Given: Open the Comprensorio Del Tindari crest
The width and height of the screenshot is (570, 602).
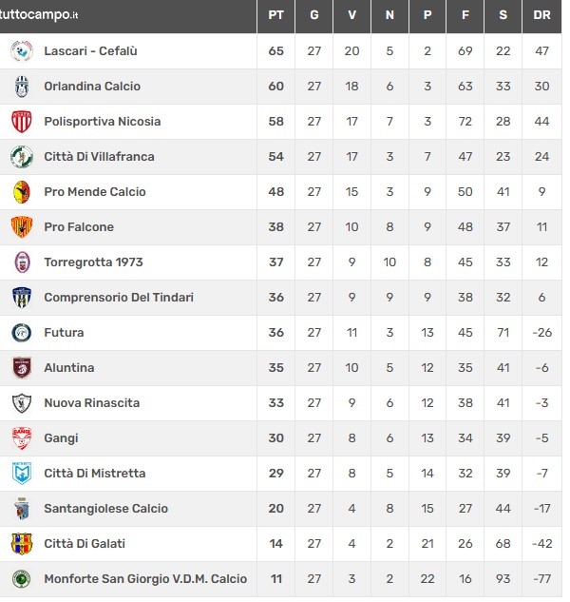Looking at the screenshot, I should [22, 298].
